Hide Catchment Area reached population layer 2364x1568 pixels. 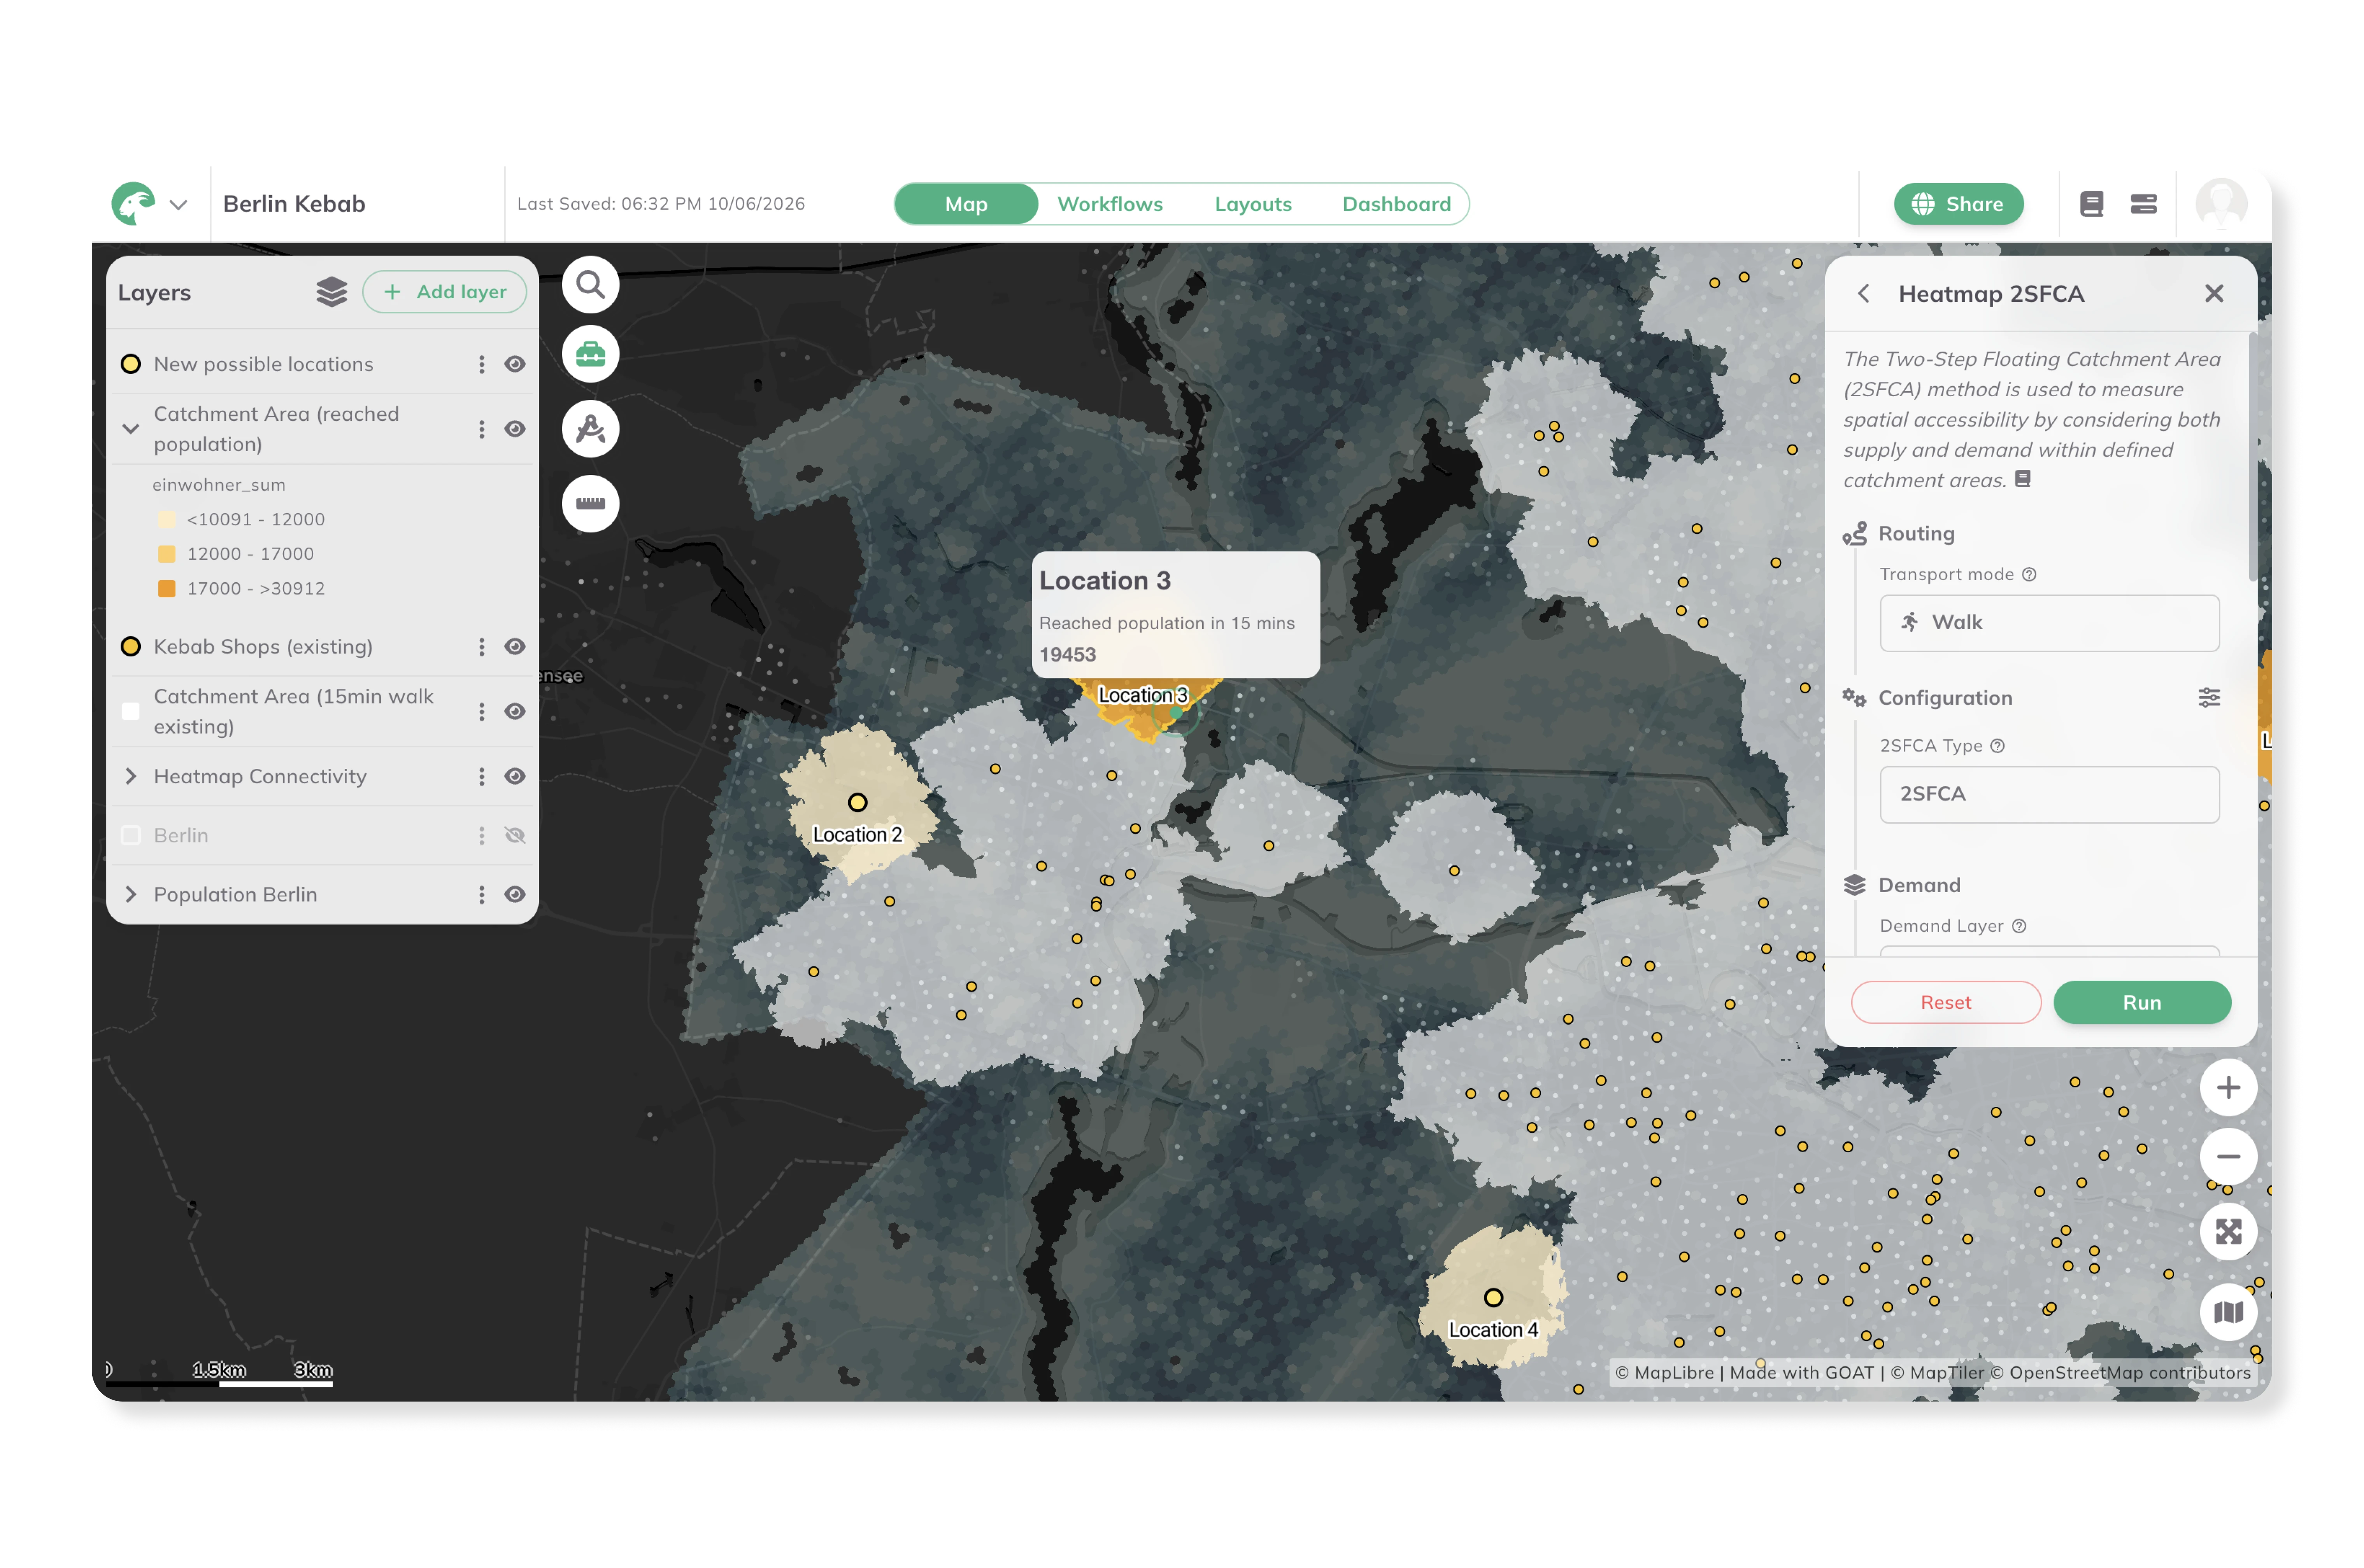click(514, 429)
